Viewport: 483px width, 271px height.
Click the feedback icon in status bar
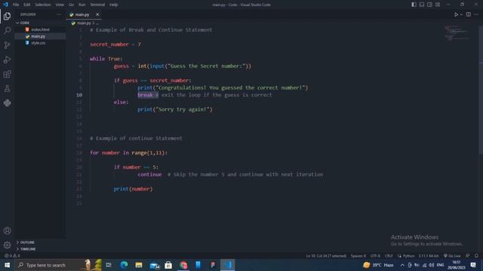pos(468,256)
